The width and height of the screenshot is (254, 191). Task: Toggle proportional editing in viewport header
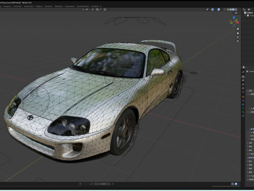tap(105, 10)
